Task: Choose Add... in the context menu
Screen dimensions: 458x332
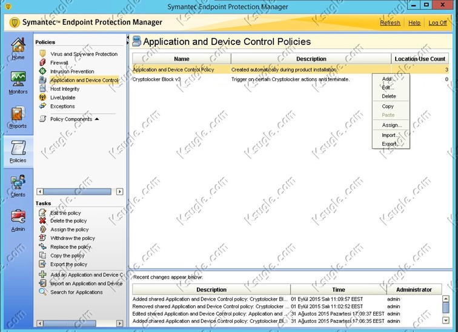Action: tap(391, 79)
